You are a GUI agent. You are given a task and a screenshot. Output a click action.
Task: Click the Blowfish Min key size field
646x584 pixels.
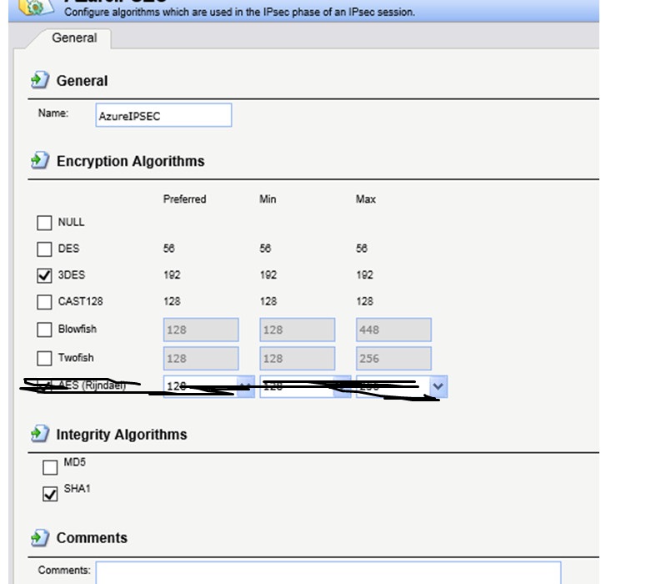click(x=297, y=330)
